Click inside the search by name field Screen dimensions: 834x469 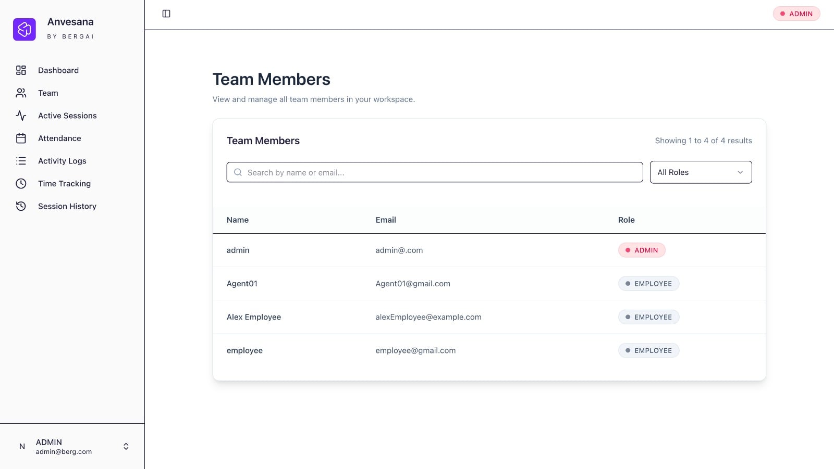[435, 172]
